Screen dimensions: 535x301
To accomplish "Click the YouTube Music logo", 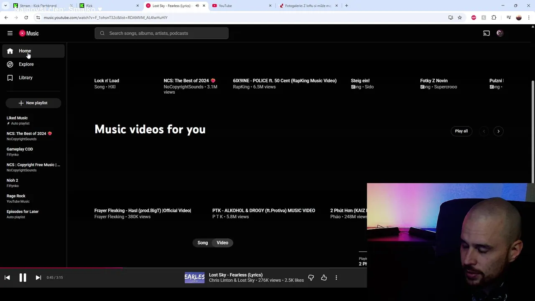I will (x=29, y=33).
